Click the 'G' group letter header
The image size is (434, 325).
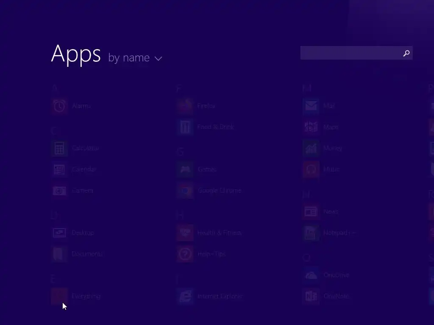point(180,152)
